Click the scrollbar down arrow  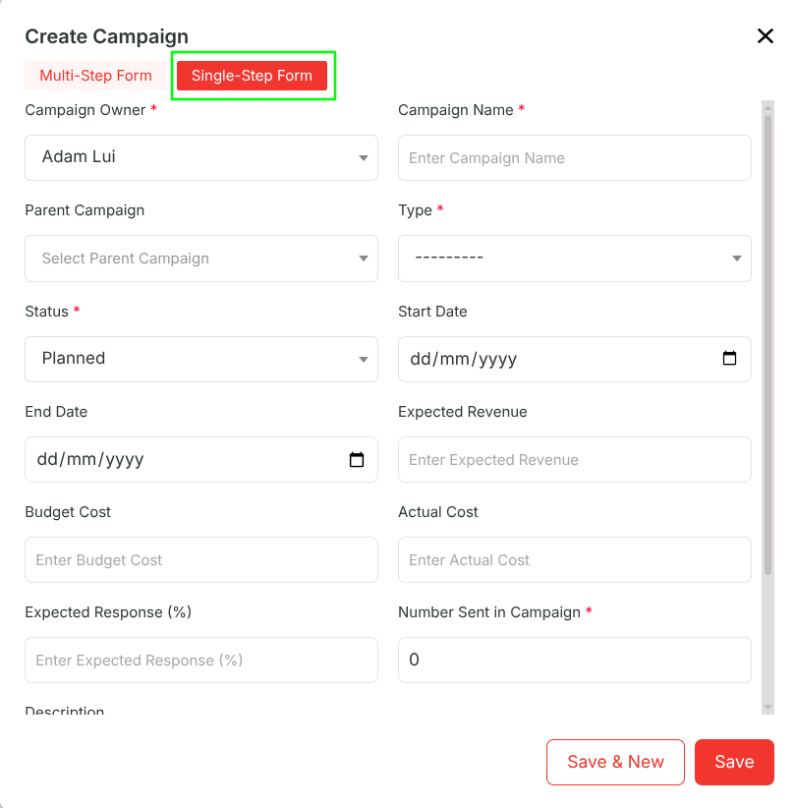pyautogui.click(x=767, y=707)
